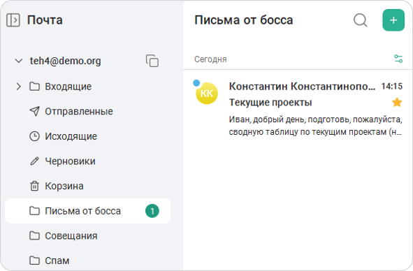Click the Исходящие clock icon

click(x=34, y=136)
